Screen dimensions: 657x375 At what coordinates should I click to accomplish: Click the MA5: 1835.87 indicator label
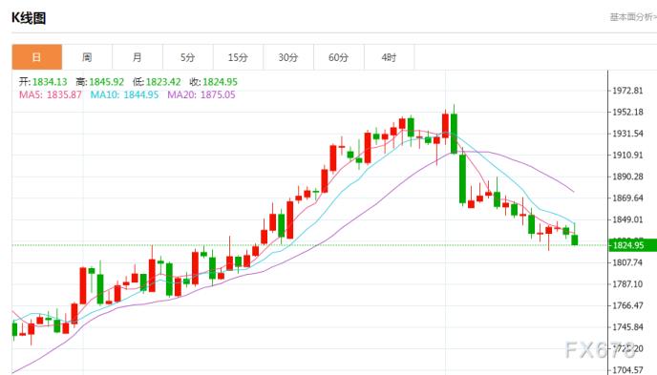pos(51,94)
